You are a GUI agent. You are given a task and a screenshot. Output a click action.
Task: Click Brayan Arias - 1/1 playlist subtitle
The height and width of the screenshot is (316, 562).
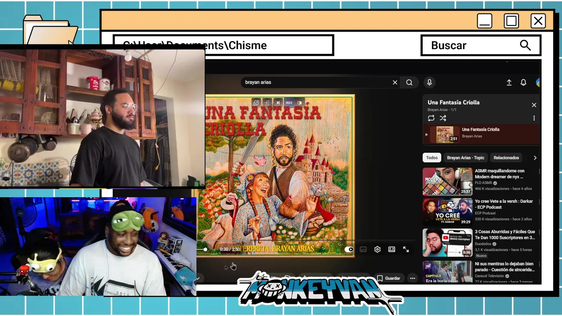tap(442, 110)
